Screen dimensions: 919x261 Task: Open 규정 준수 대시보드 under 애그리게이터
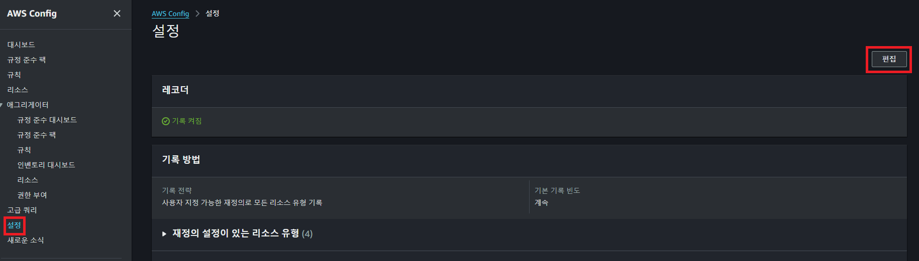[47, 120]
